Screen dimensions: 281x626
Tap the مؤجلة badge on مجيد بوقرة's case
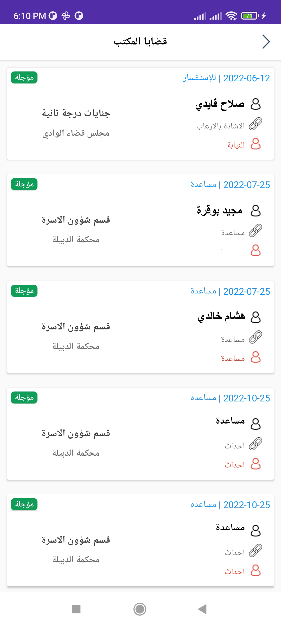[x=24, y=184]
